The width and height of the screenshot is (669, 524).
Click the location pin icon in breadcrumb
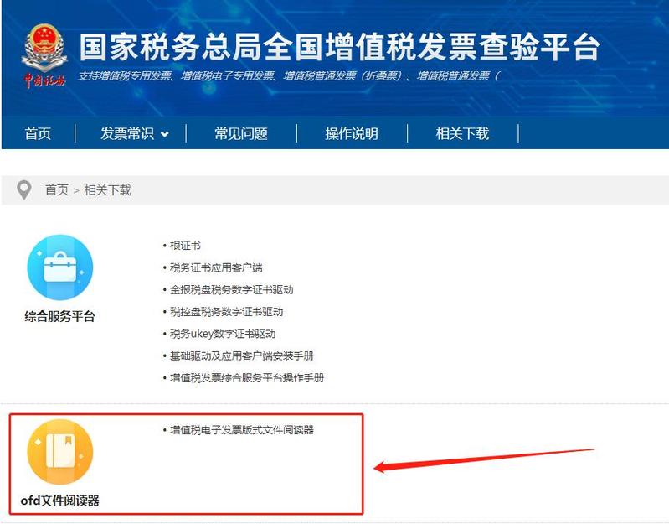coord(24,190)
